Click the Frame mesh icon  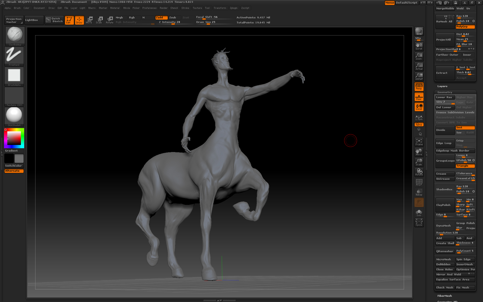(419, 142)
